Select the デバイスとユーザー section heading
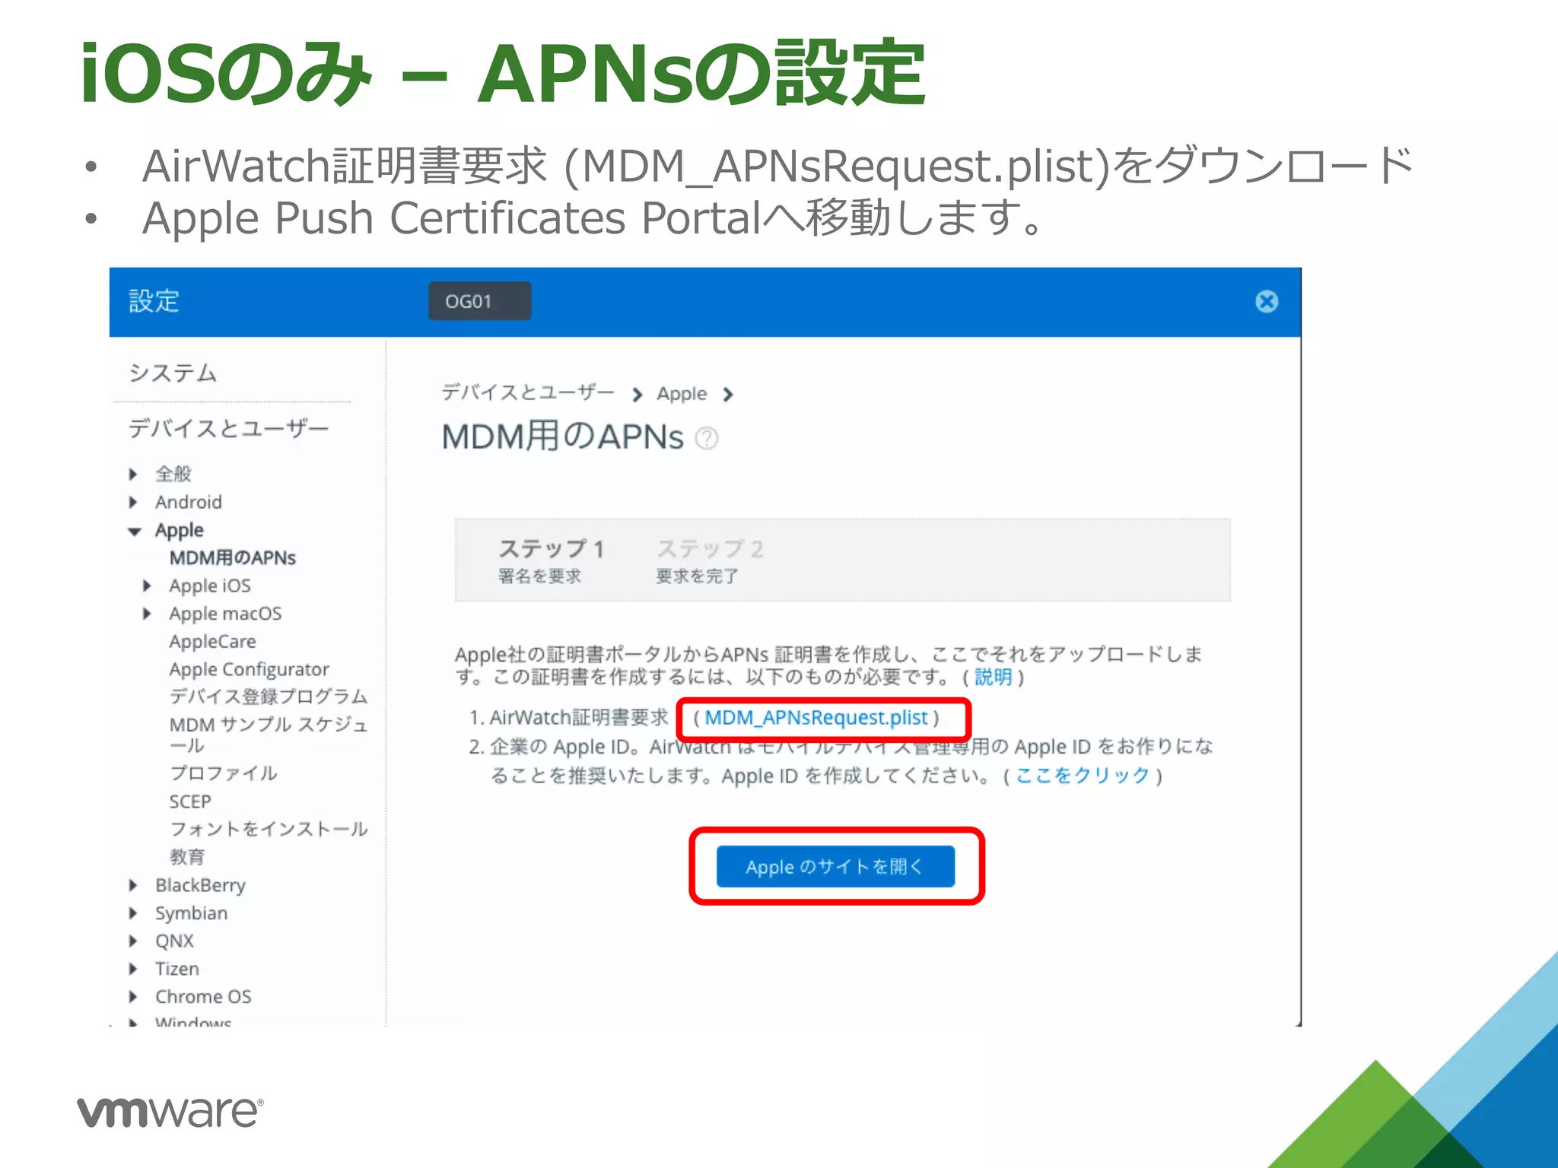This screenshot has height=1168, width=1558. (228, 429)
